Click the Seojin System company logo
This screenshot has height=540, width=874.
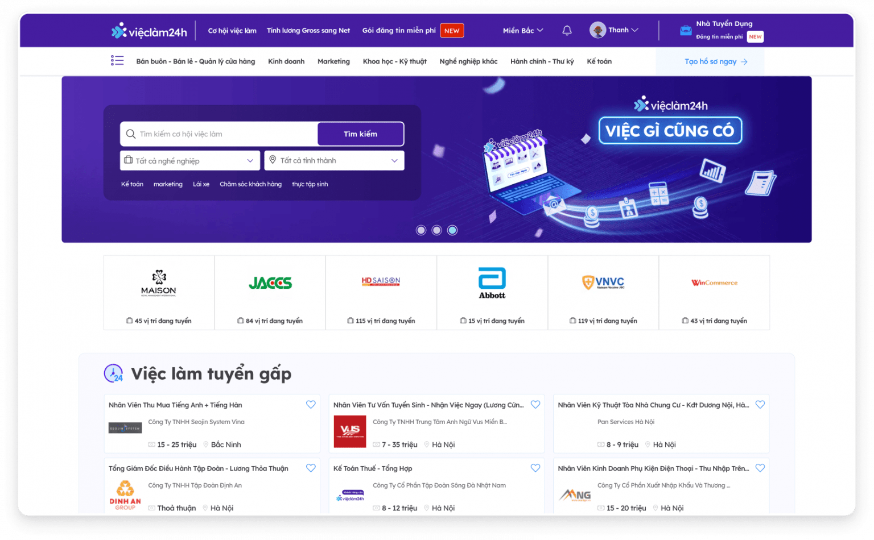125,428
